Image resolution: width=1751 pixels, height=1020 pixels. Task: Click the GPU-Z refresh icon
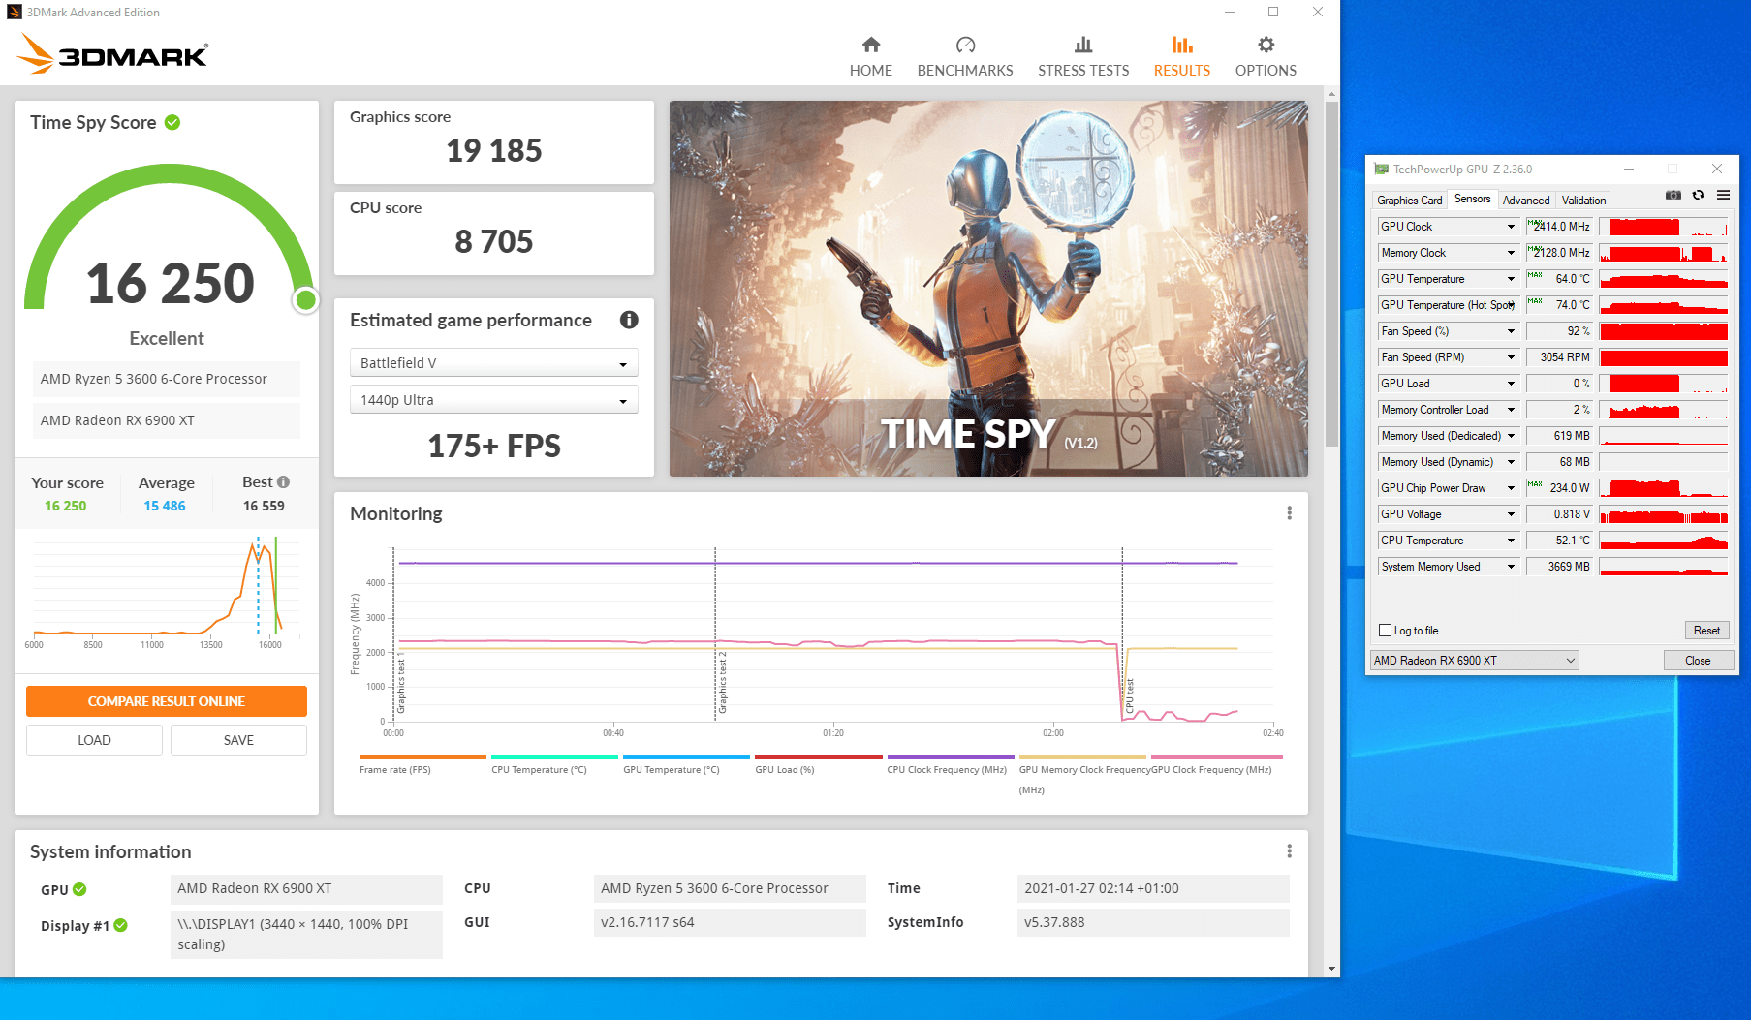(1698, 195)
